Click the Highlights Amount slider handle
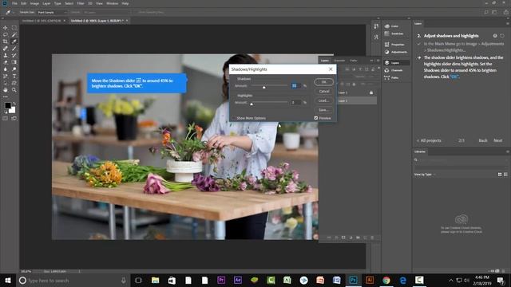The width and height of the screenshot is (511, 287). 252,104
